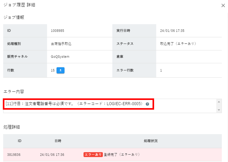Download the 15 rows file with blue button

(60, 70)
